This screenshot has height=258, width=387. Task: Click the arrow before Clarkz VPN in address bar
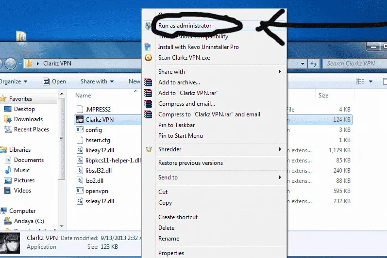38,64
